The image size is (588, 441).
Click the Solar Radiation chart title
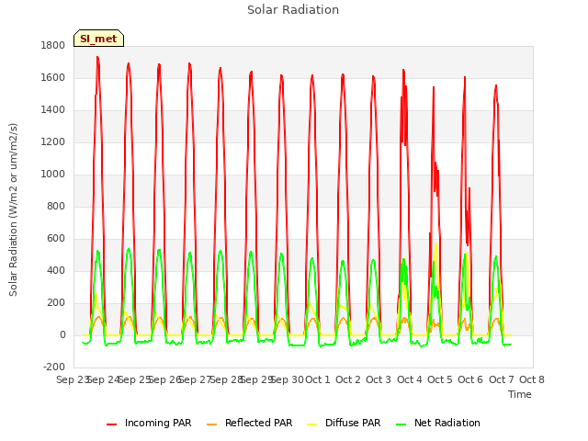(x=293, y=10)
